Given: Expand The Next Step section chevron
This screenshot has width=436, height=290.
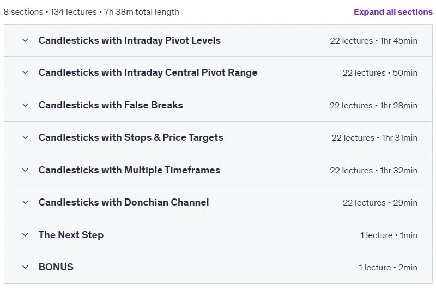Looking at the screenshot, I should click(25, 235).
